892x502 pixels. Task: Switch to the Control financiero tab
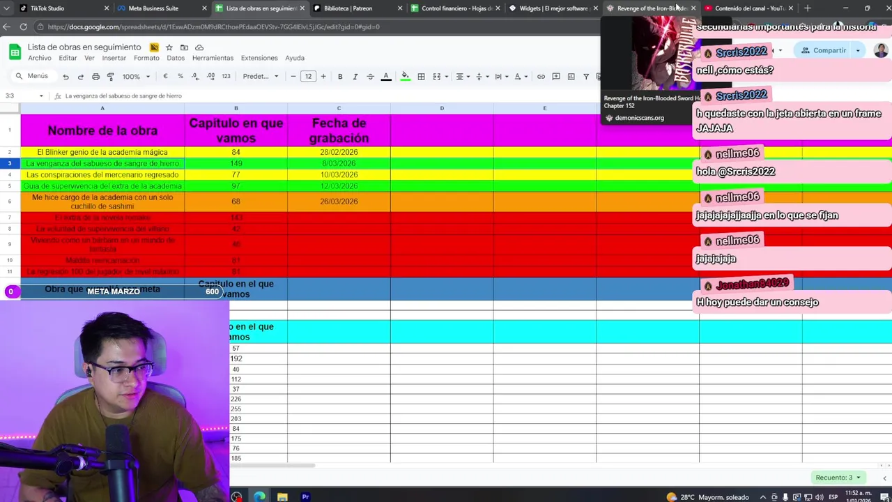[x=456, y=8]
